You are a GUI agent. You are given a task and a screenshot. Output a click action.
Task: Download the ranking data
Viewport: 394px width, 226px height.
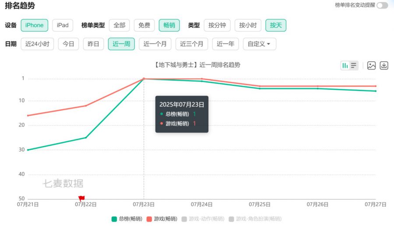click(x=384, y=65)
